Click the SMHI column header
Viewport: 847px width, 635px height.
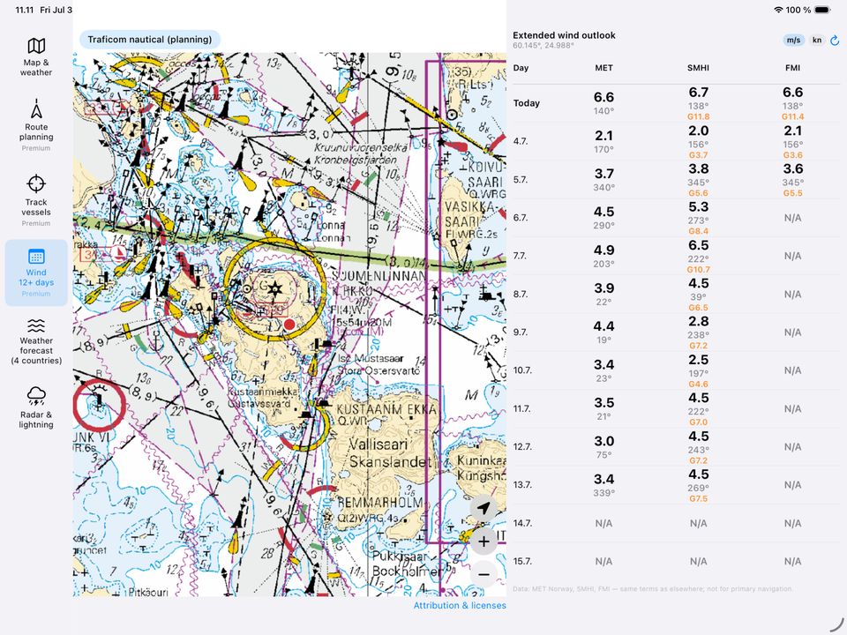pos(699,68)
